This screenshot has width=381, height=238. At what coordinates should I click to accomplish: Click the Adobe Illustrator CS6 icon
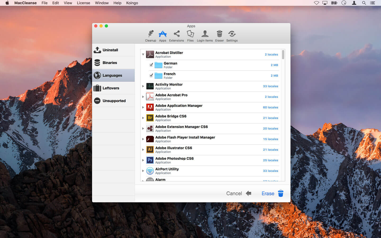[150, 150]
